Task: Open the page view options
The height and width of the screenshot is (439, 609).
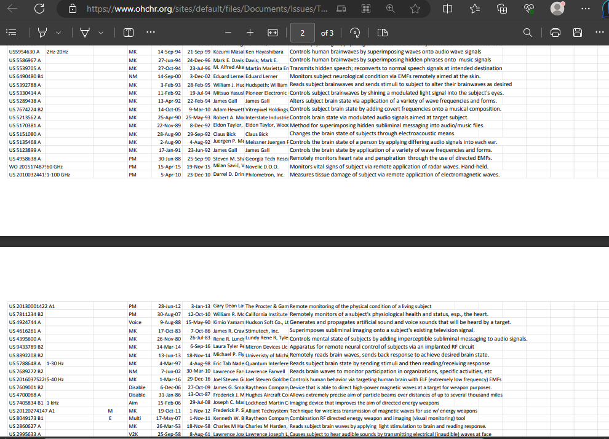Action: pyautogui.click(x=383, y=33)
